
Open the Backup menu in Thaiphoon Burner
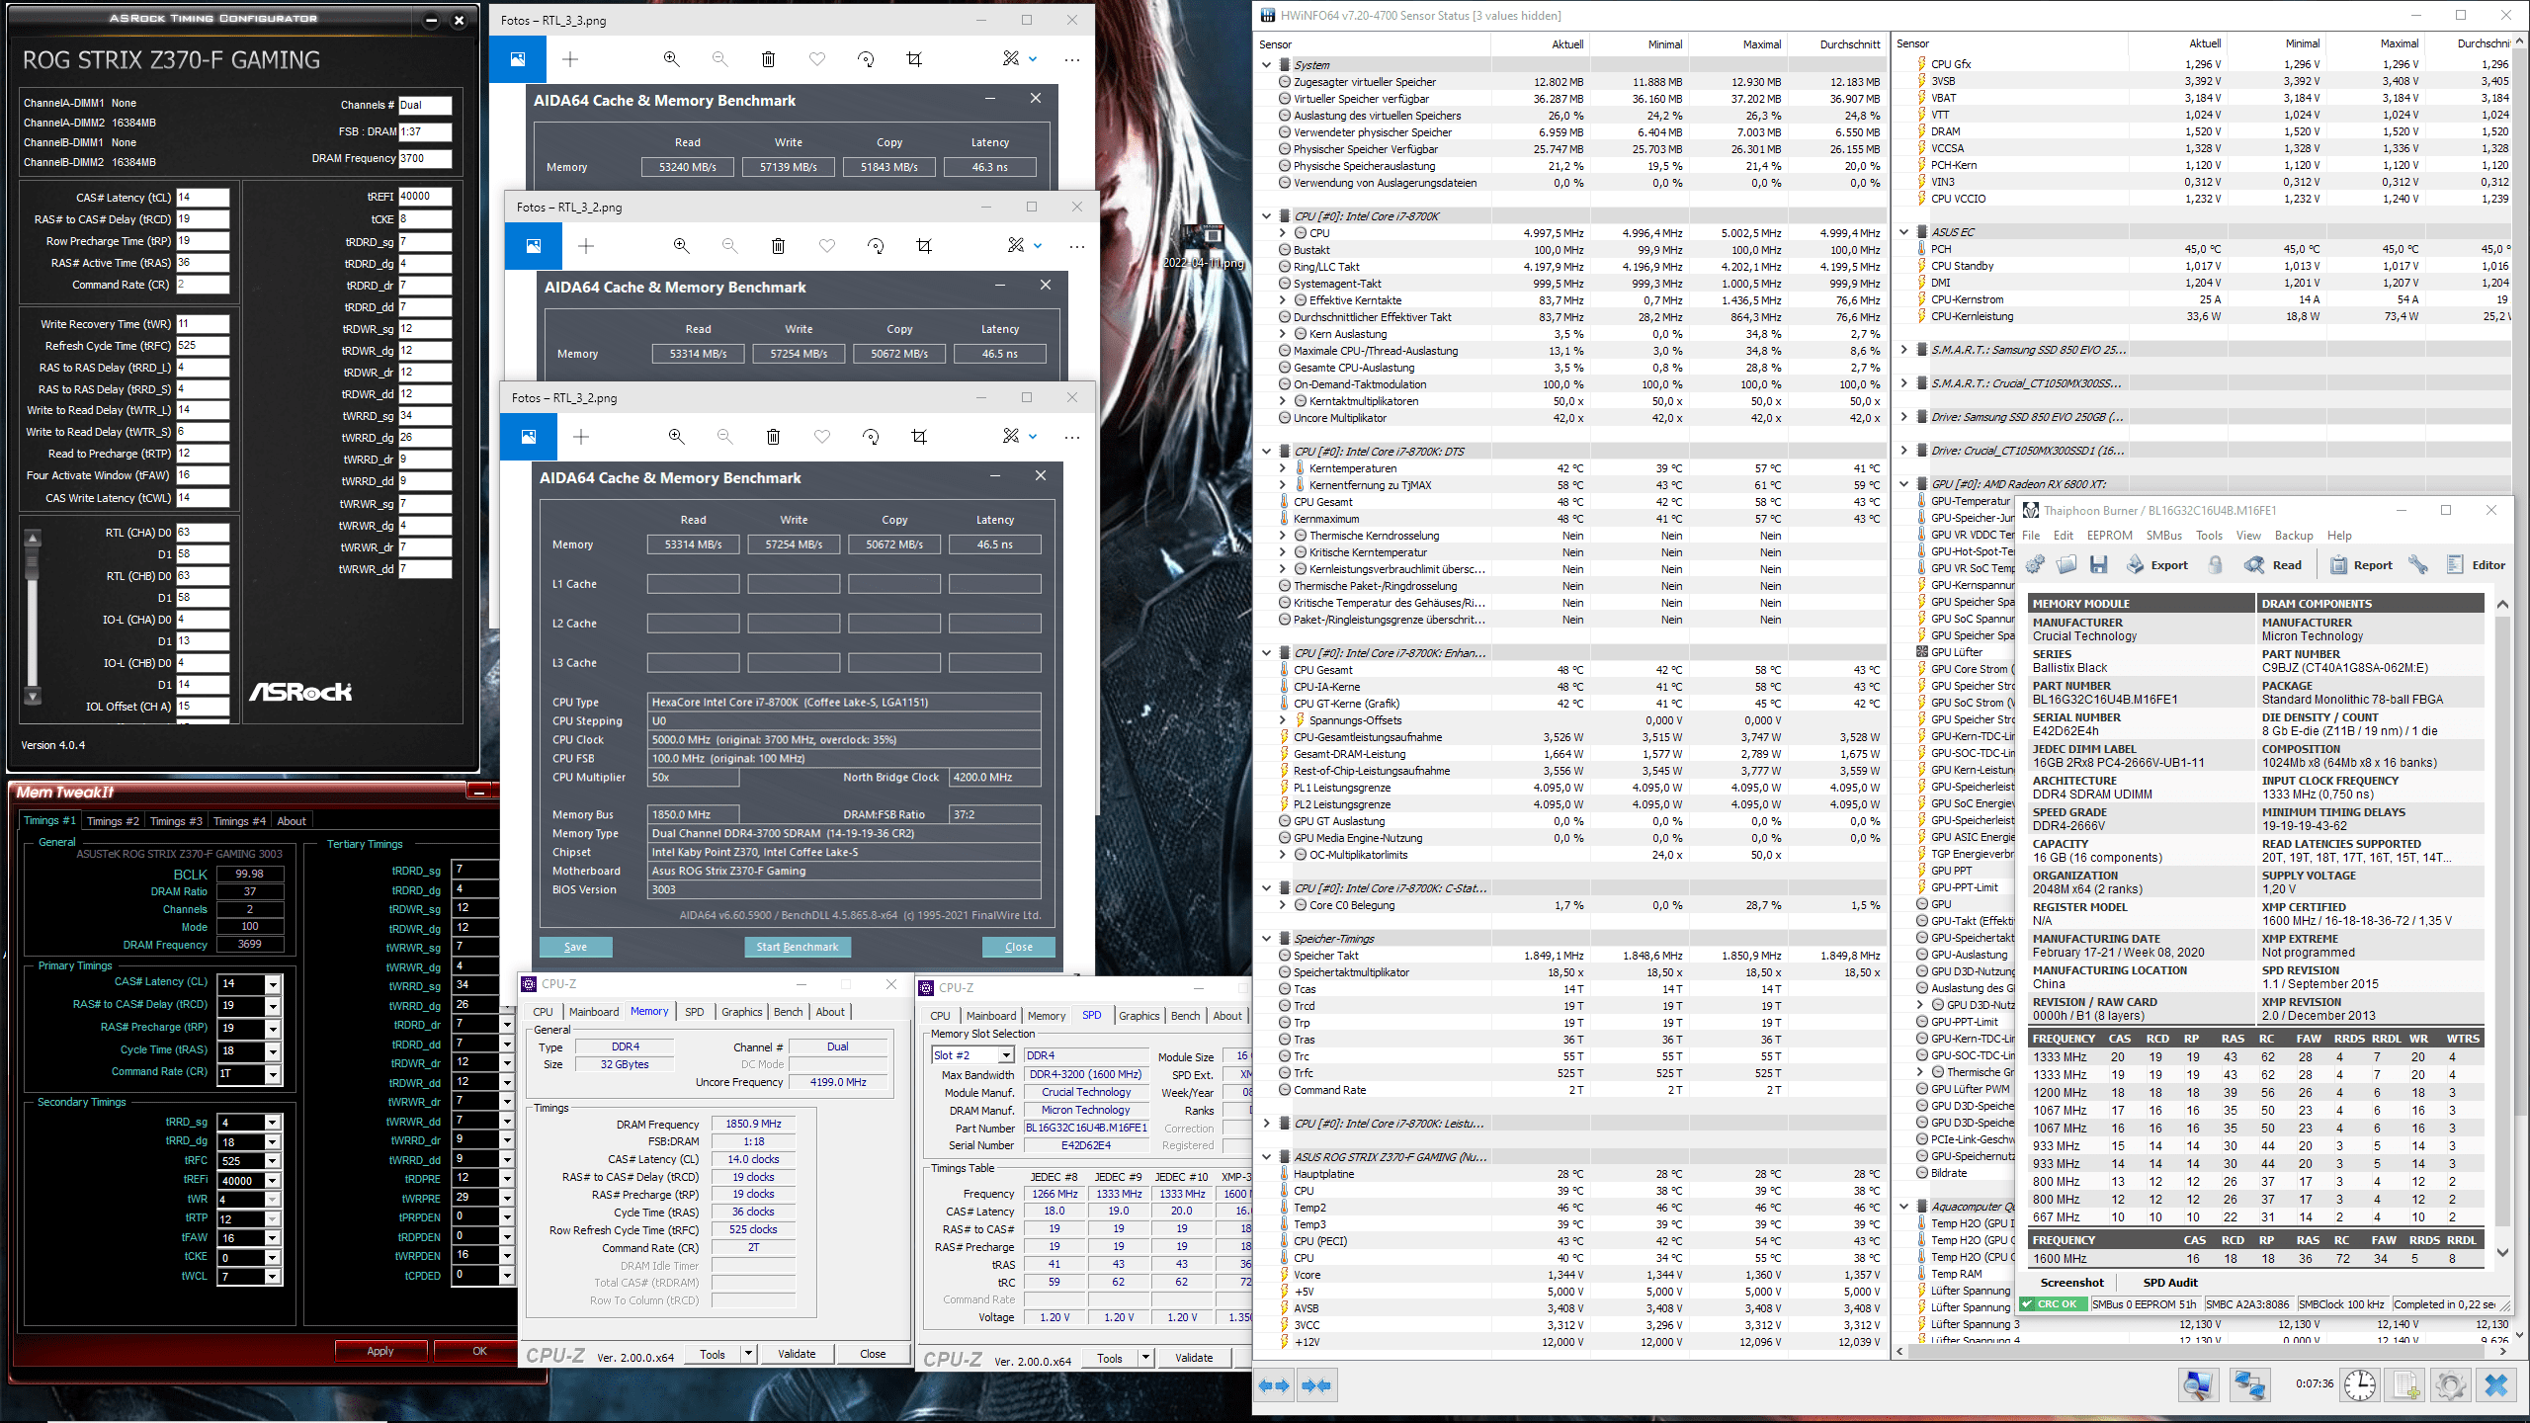tap(2293, 536)
